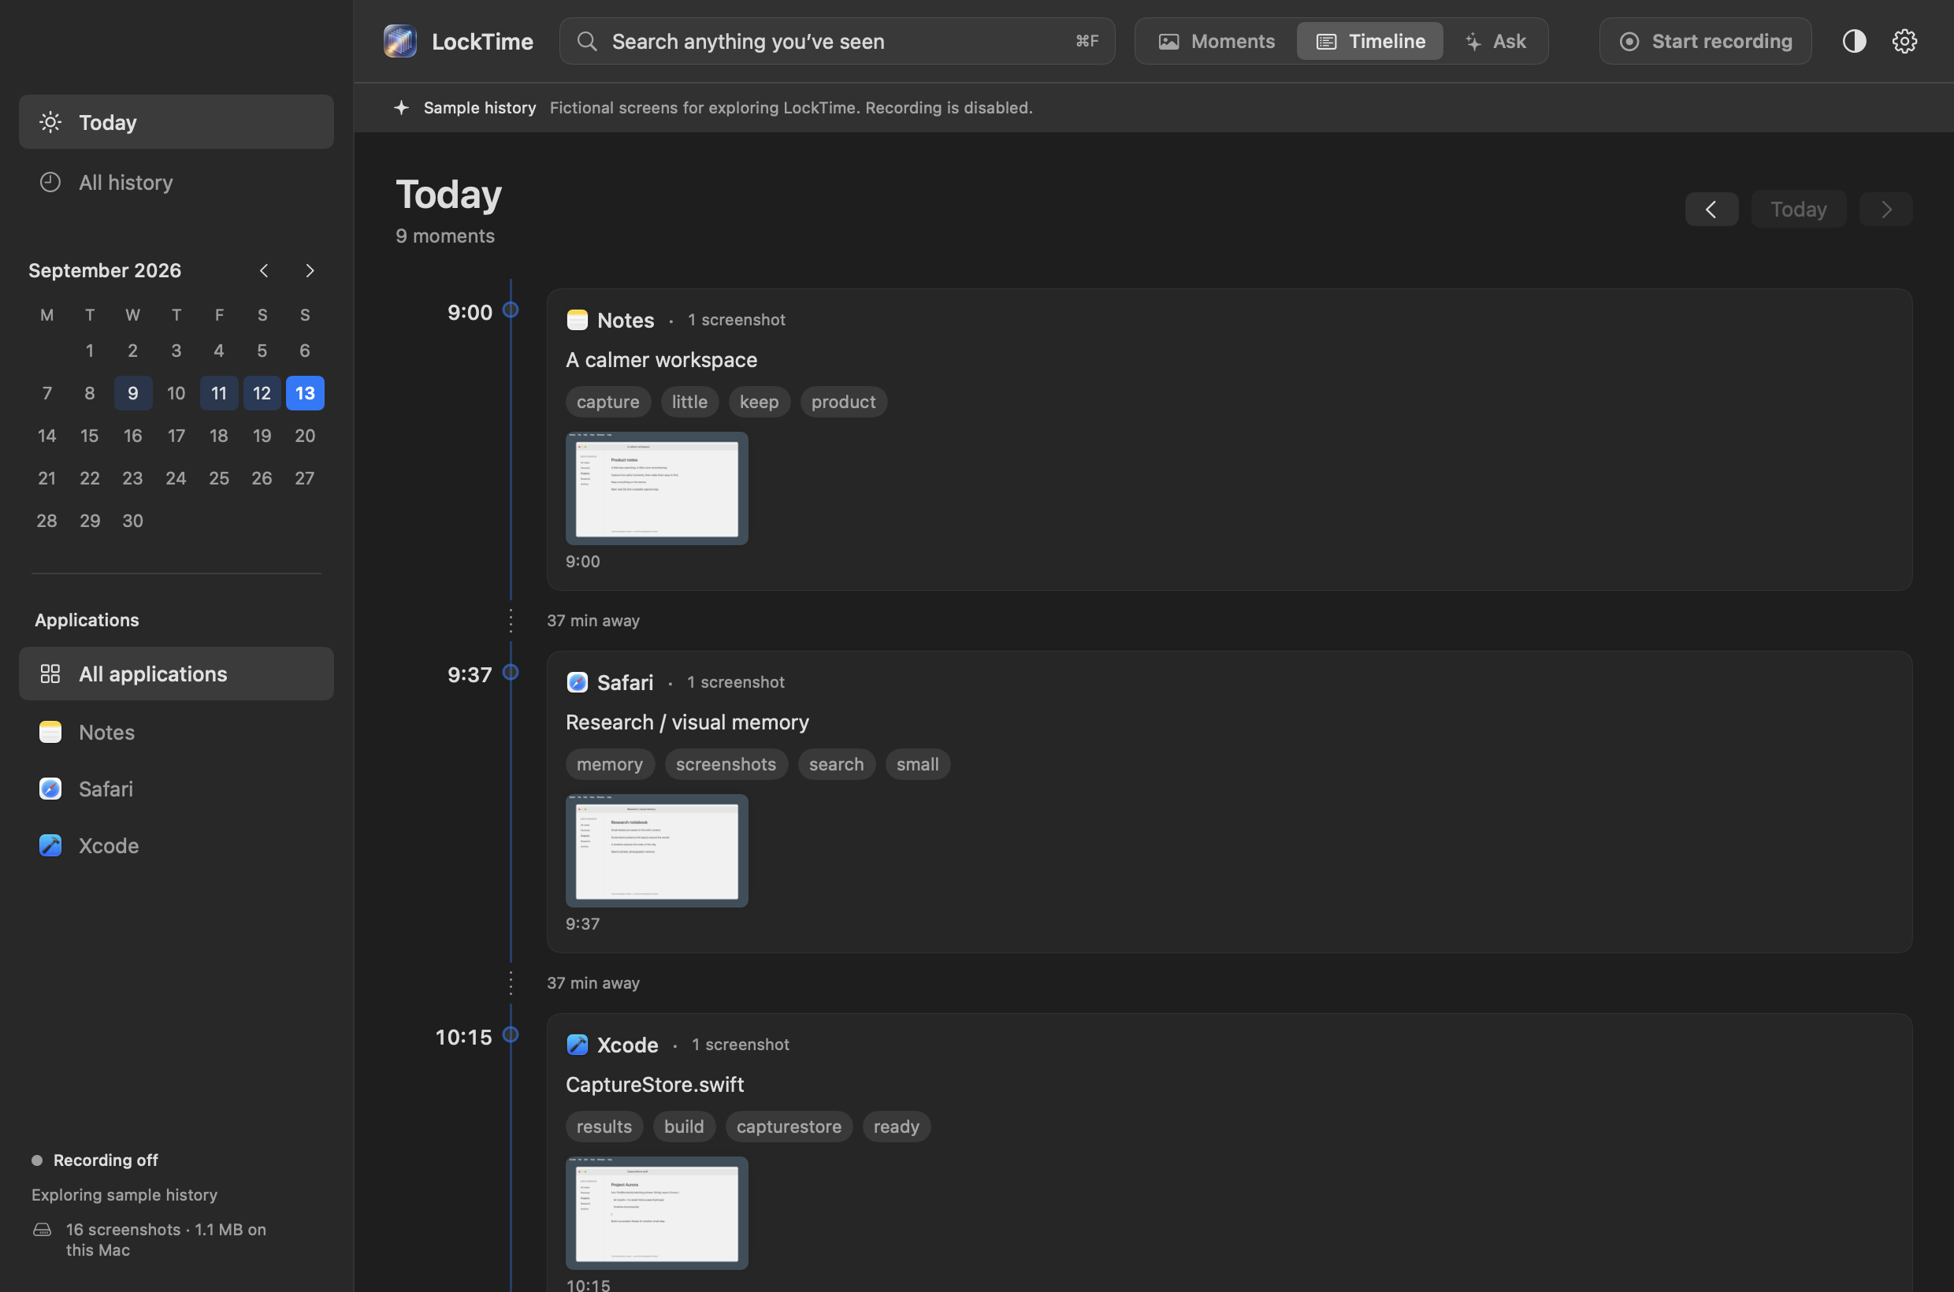
Task: Click the 'build' tag chip
Action: tap(684, 1127)
